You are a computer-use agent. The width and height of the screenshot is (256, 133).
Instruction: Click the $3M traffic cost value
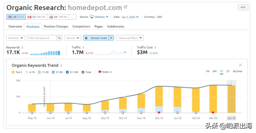coord(142,52)
